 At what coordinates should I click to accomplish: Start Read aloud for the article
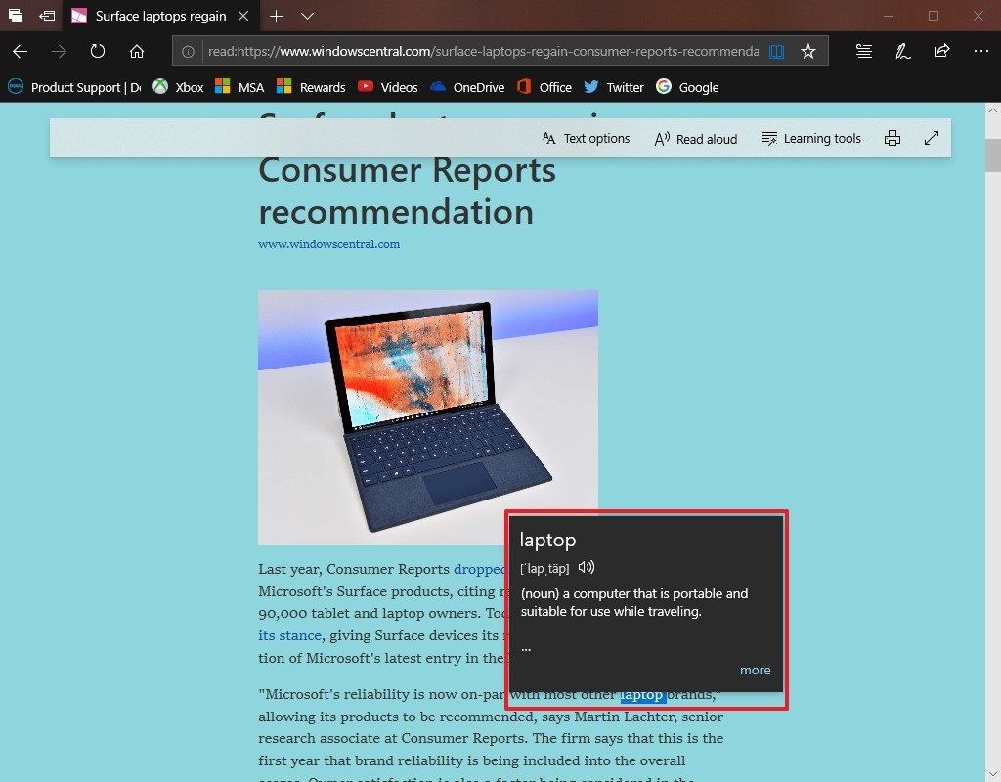(695, 138)
